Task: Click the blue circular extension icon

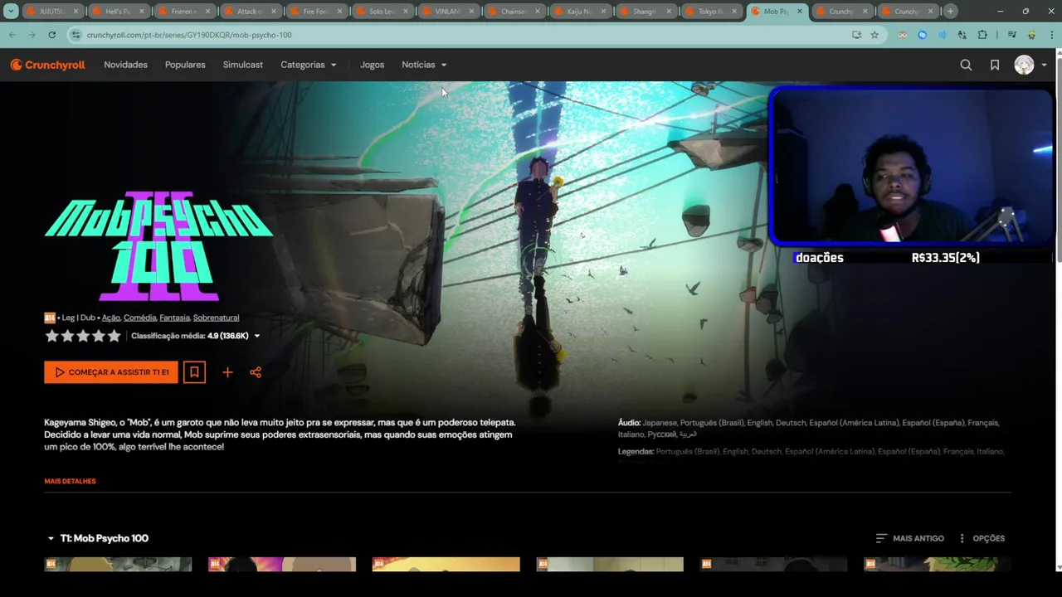Action: (x=922, y=35)
